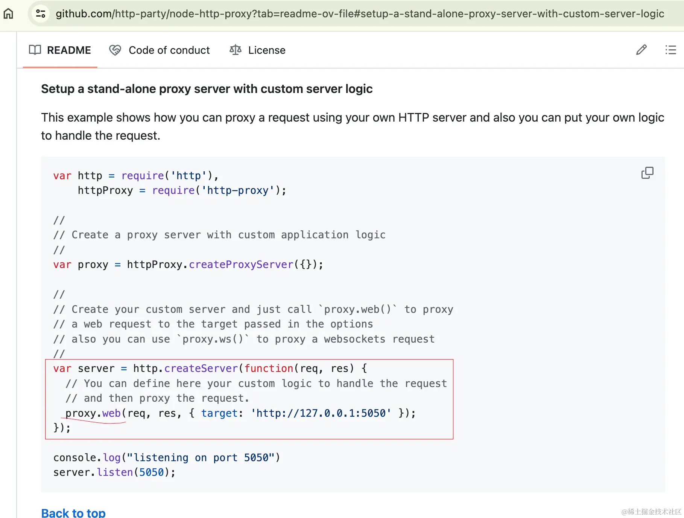Screen dimensions: 684x518
Task: Follow the Back to top link
Action: 73,513
